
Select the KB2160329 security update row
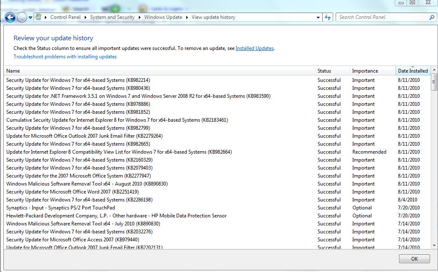[x=217, y=160]
